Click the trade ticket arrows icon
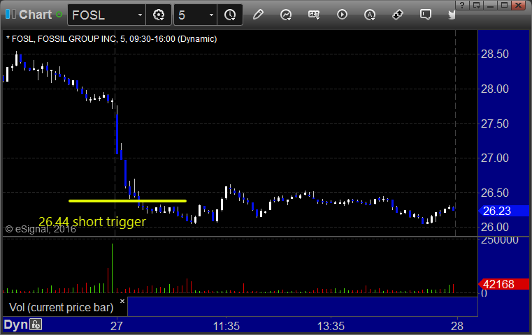The height and width of the screenshot is (335, 532). point(398,15)
